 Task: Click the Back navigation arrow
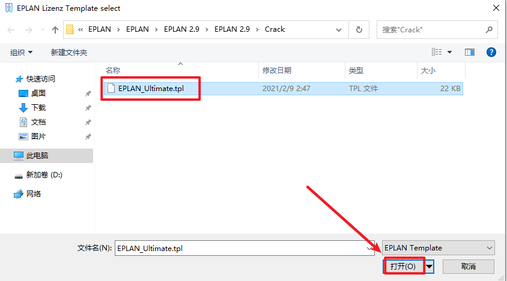pos(11,29)
